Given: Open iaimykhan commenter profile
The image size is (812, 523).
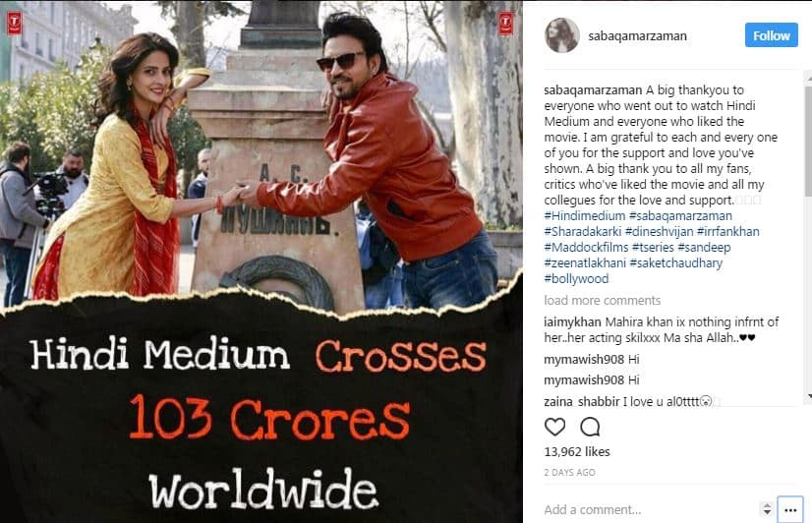Looking at the screenshot, I should pos(572,322).
